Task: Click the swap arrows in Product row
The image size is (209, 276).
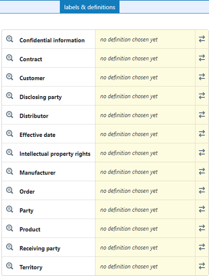Action: [202, 228]
